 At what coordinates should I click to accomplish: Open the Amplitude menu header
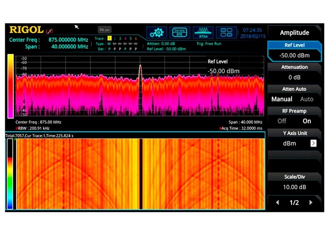tap(295, 33)
